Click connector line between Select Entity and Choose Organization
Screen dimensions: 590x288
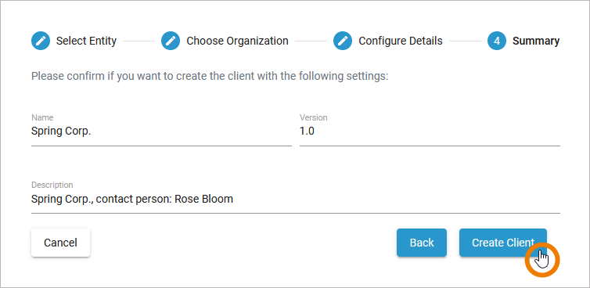coord(139,41)
